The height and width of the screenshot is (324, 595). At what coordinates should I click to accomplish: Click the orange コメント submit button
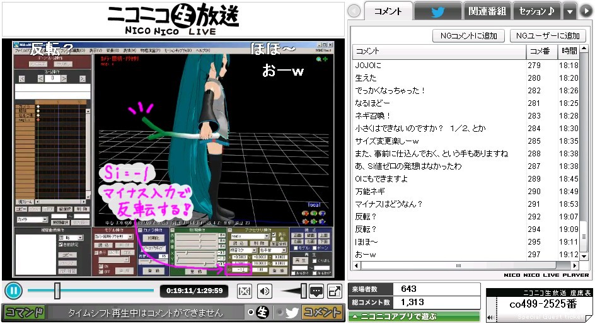(x=322, y=313)
